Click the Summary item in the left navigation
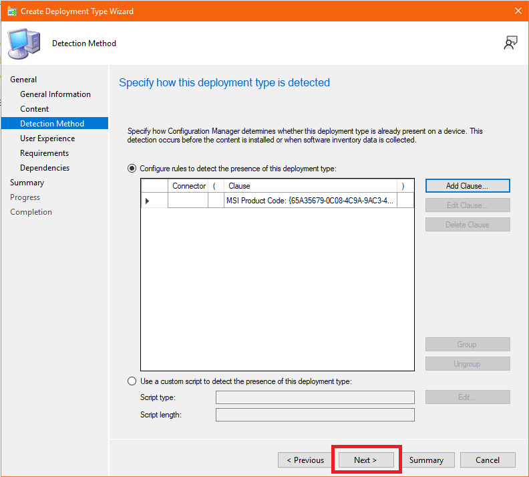 tap(27, 183)
